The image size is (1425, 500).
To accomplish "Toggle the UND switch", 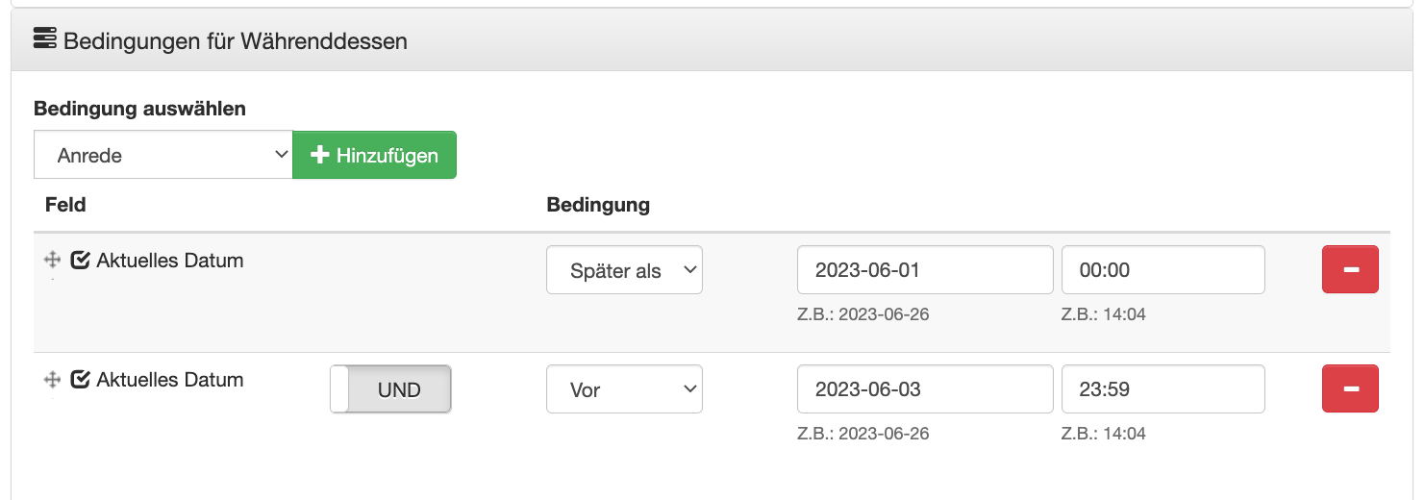I will coord(390,389).
